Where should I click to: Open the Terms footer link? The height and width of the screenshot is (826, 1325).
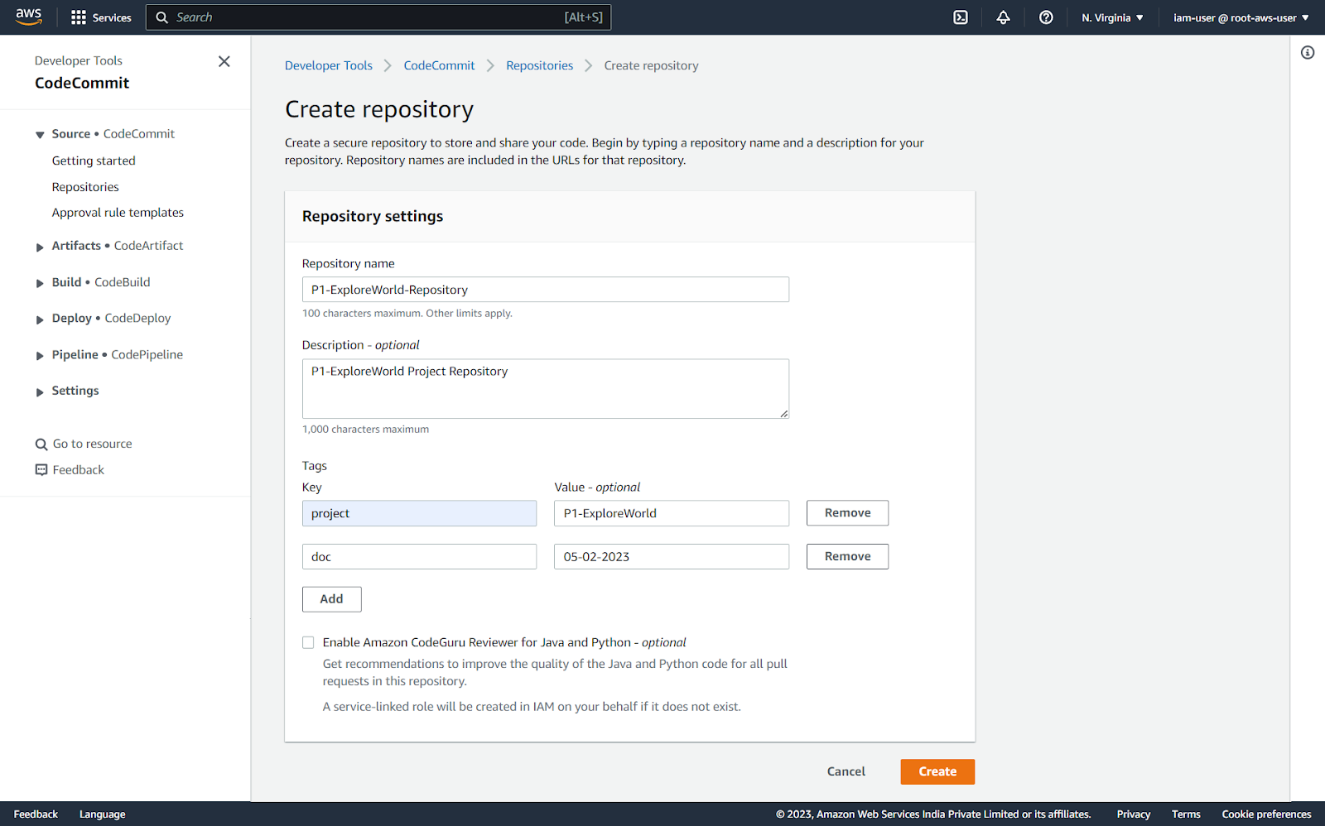tap(1185, 814)
